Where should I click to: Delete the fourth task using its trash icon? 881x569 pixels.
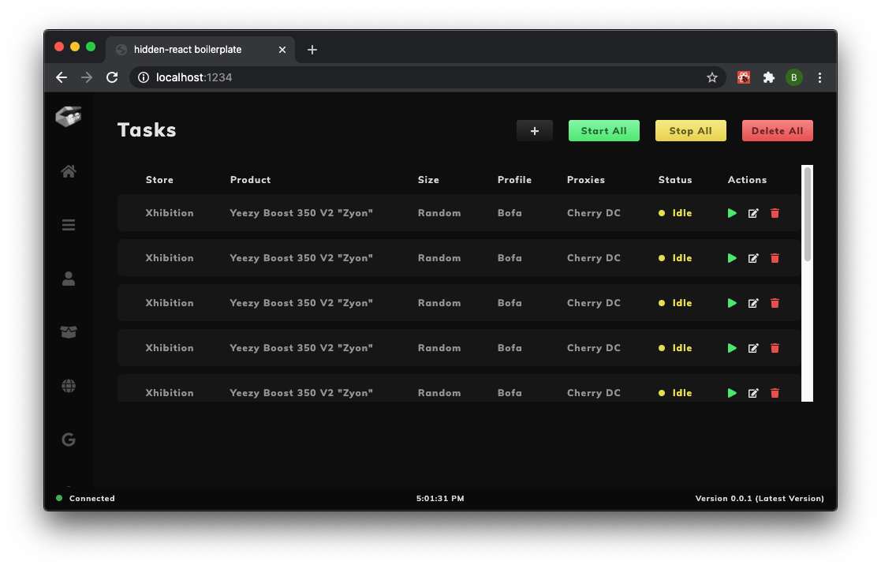[x=775, y=348]
